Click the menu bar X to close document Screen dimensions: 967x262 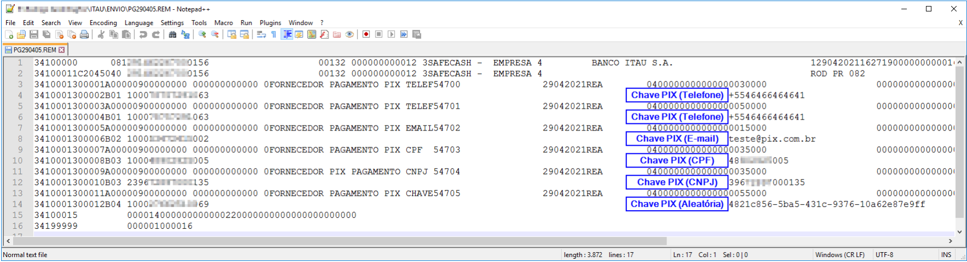pos(960,23)
